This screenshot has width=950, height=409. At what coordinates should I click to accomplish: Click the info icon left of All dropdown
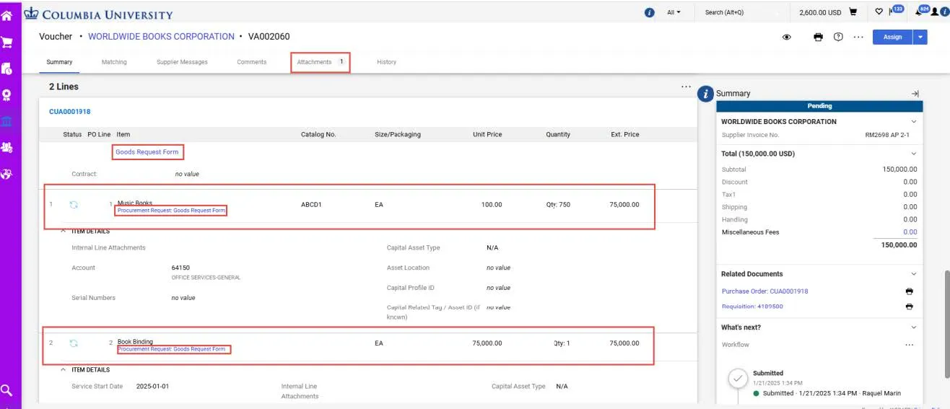coord(649,12)
